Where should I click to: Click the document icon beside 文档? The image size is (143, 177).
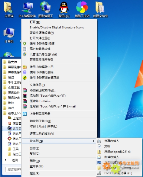tap(99, 146)
